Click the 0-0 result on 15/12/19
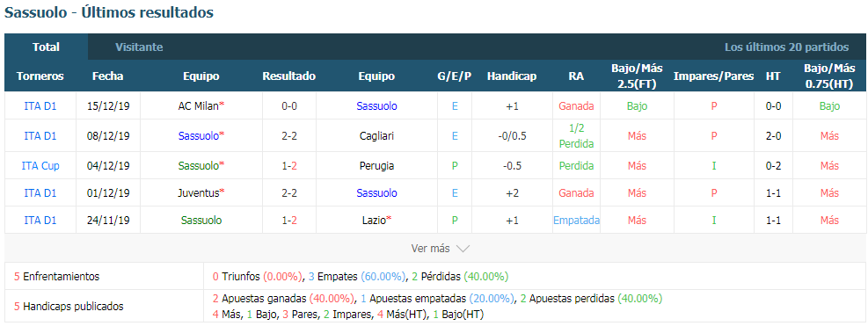This screenshot has height=326, width=868. (x=289, y=106)
